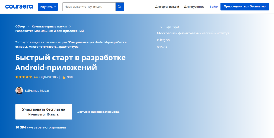Click instructor name Тайчинов Марат
Viewport: 274px width, 138px height.
(37, 91)
